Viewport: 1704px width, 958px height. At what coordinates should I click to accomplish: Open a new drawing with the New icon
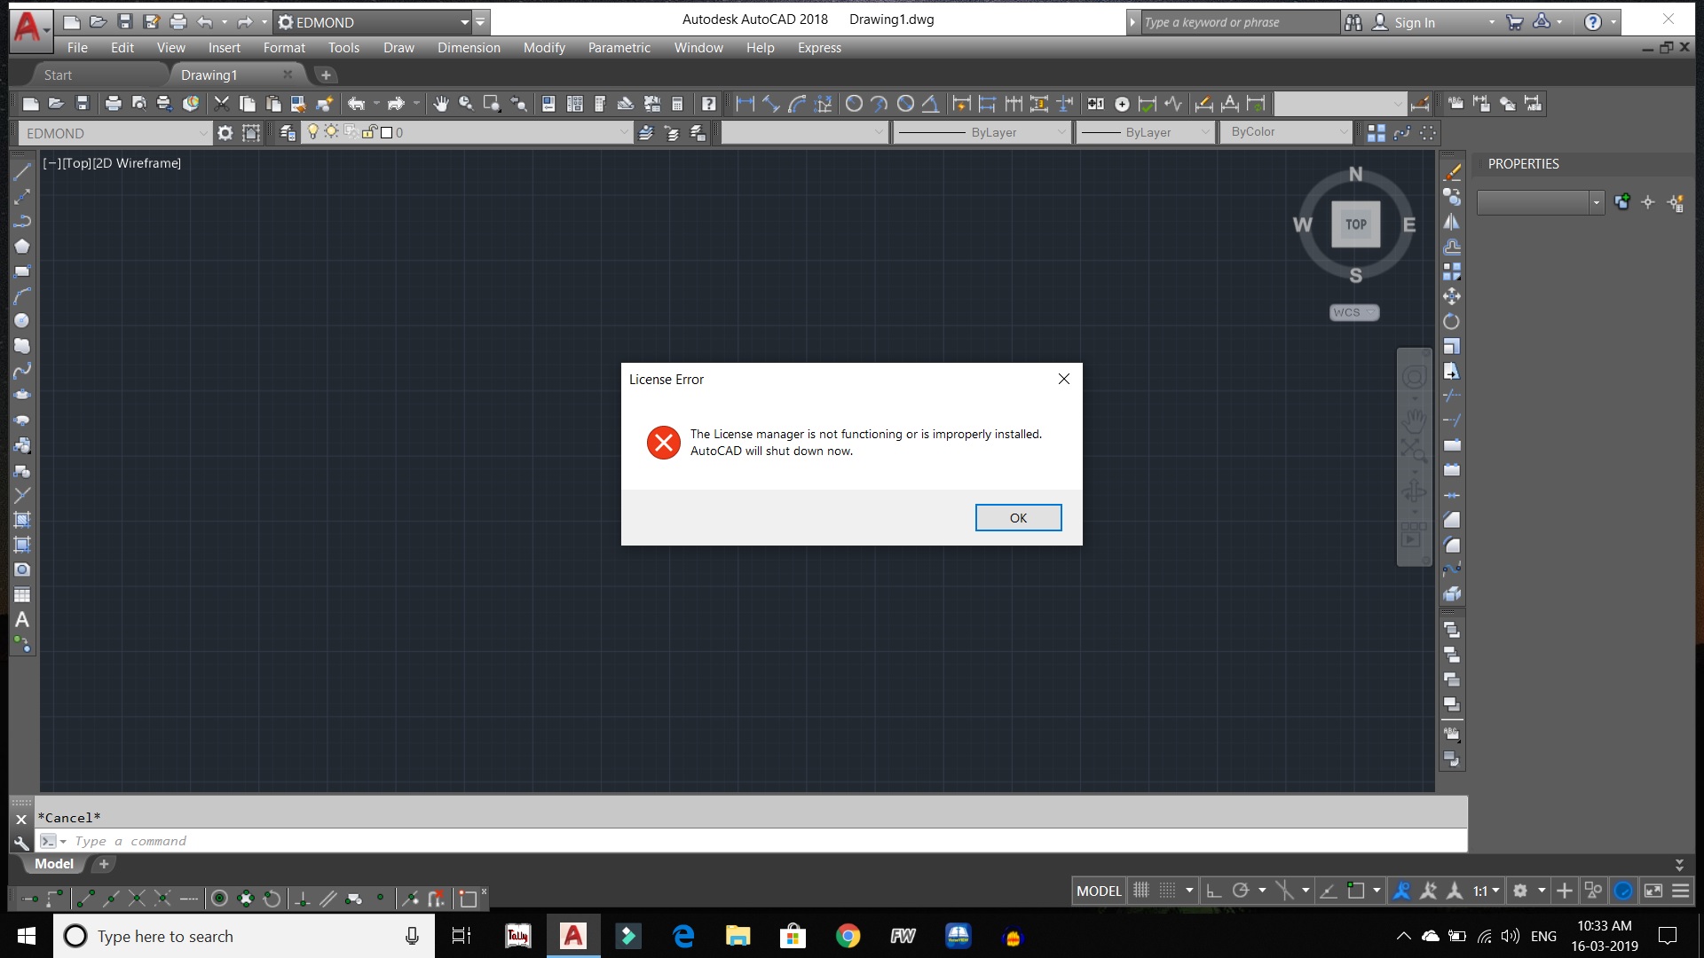[30, 103]
